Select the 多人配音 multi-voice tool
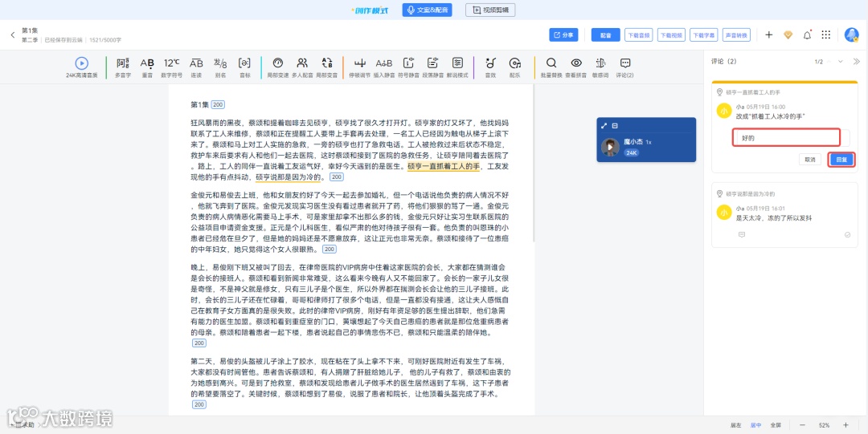The image size is (868, 434). [x=302, y=67]
